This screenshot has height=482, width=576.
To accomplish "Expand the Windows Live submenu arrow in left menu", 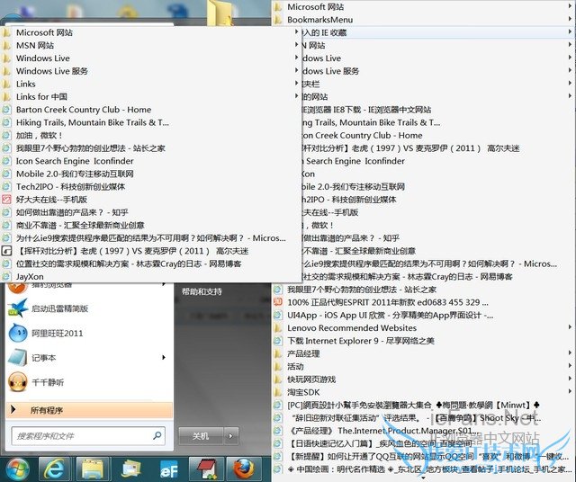I will click(x=296, y=58).
